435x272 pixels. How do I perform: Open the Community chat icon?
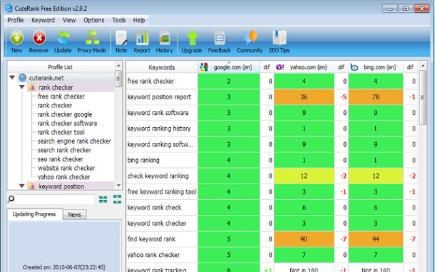click(250, 38)
